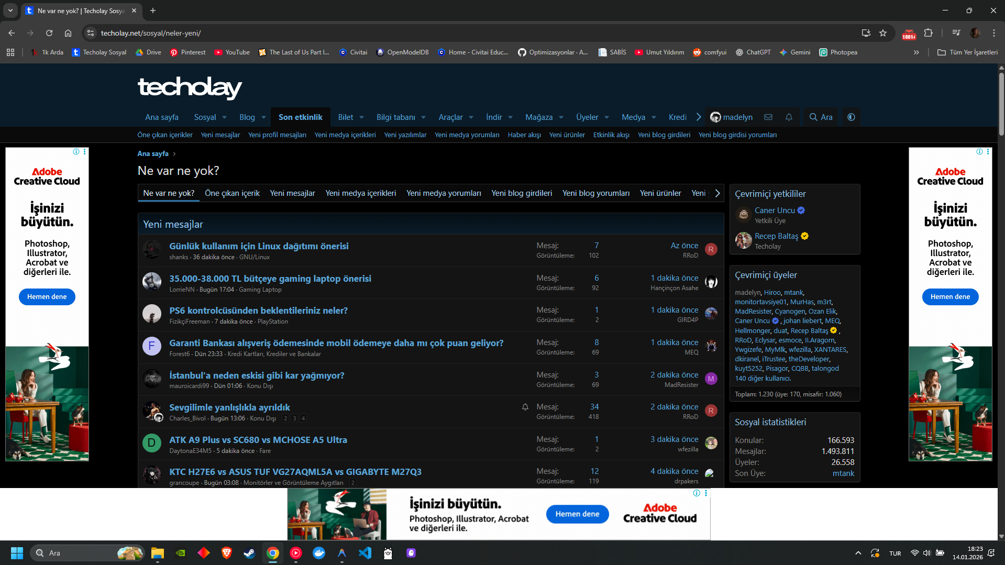Open Tüm Yer İşaretleri bookmarks folder
The width and height of the screenshot is (1005, 565).
coord(968,52)
